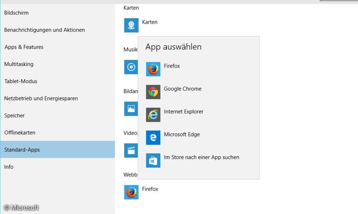The image size is (358, 214).
Task: Select Standard-Apps in the sidebar
Action: click(58, 150)
